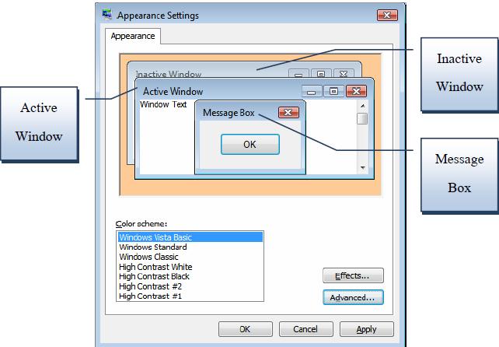Close the Appearance Settings dialog
This screenshot has height=347, width=499.
click(x=387, y=15)
